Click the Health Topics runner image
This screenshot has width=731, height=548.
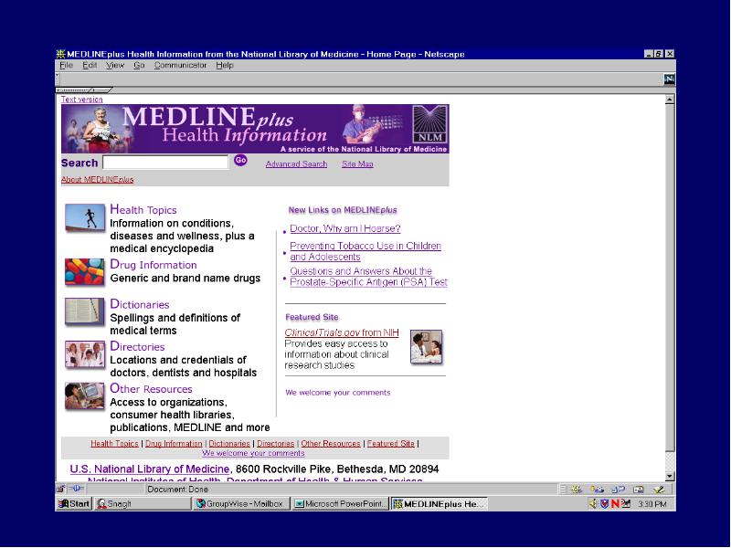[x=84, y=217]
